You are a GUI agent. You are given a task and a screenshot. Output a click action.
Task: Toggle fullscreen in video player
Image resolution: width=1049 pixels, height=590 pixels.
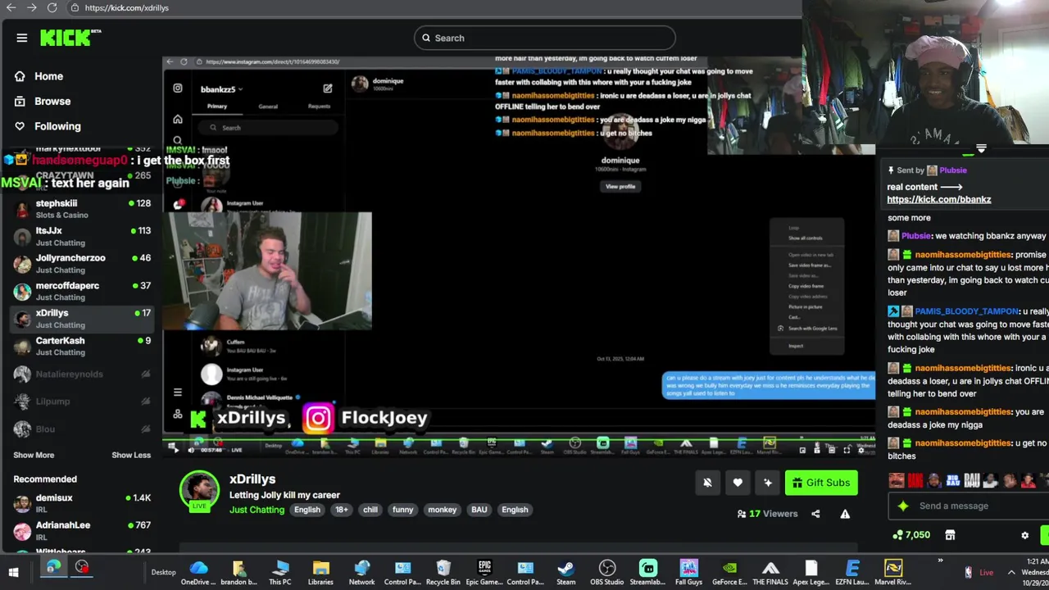pyautogui.click(x=847, y=450)
